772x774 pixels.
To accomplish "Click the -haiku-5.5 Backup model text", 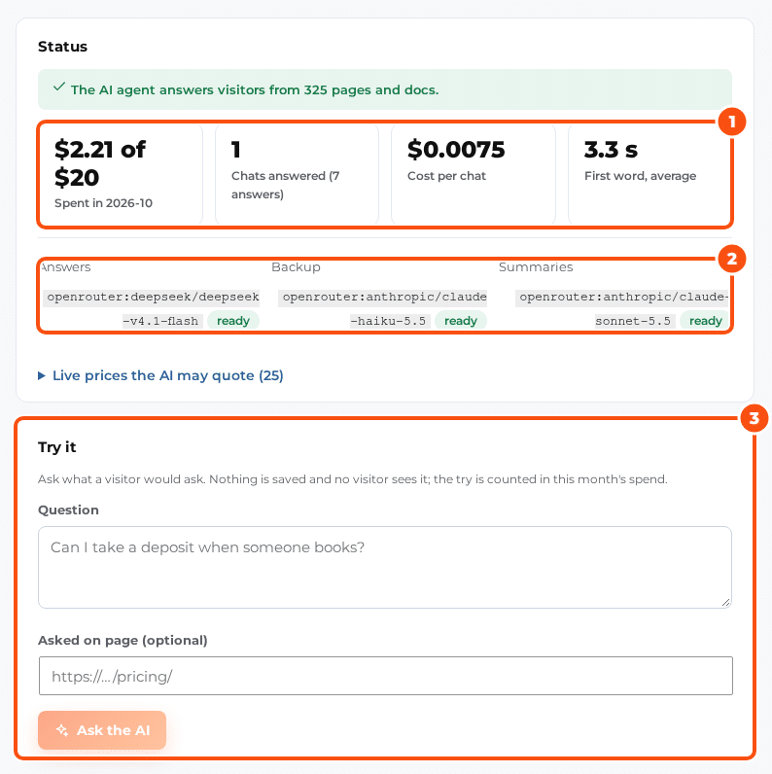I will (x=388, y=321).
